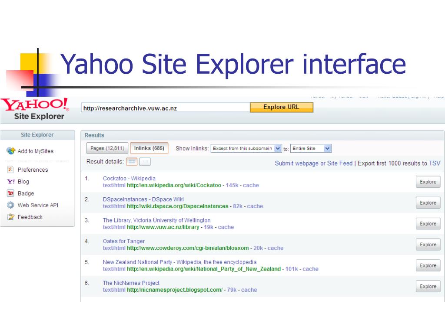Open the DSpaceInstances - DSpace Wiki result
Screen dimensions: 445x333
point(143,199)
